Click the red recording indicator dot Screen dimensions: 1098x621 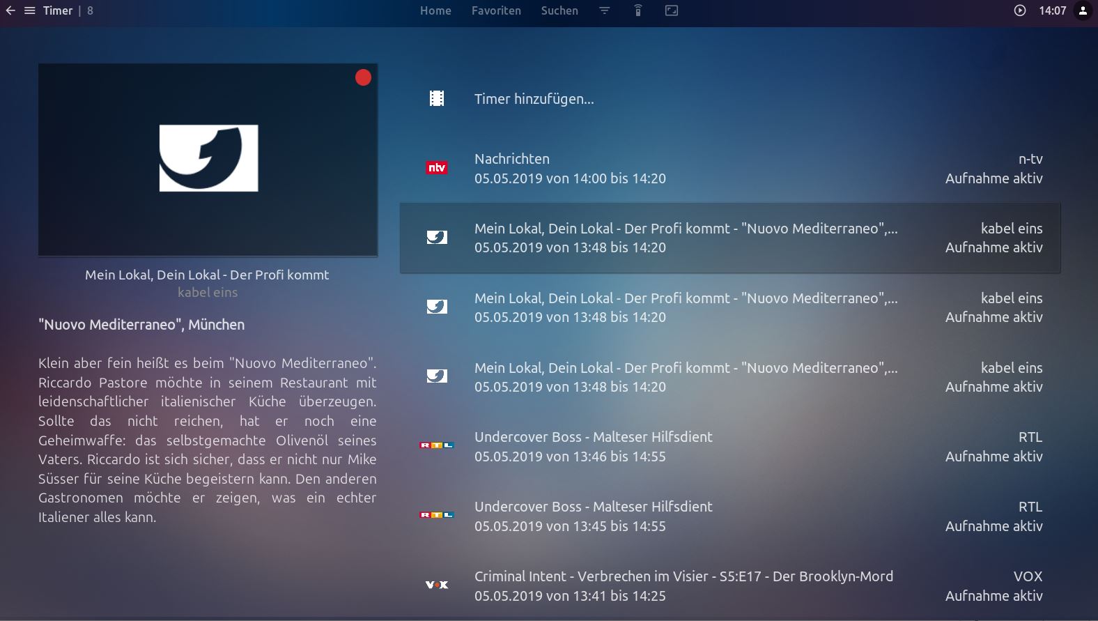363,77
